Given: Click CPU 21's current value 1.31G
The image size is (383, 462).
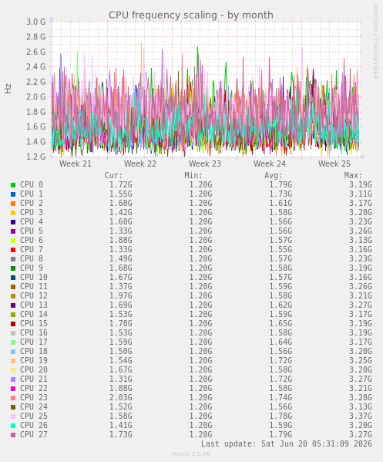Looking at the screenshot, I should coord(121,379).
